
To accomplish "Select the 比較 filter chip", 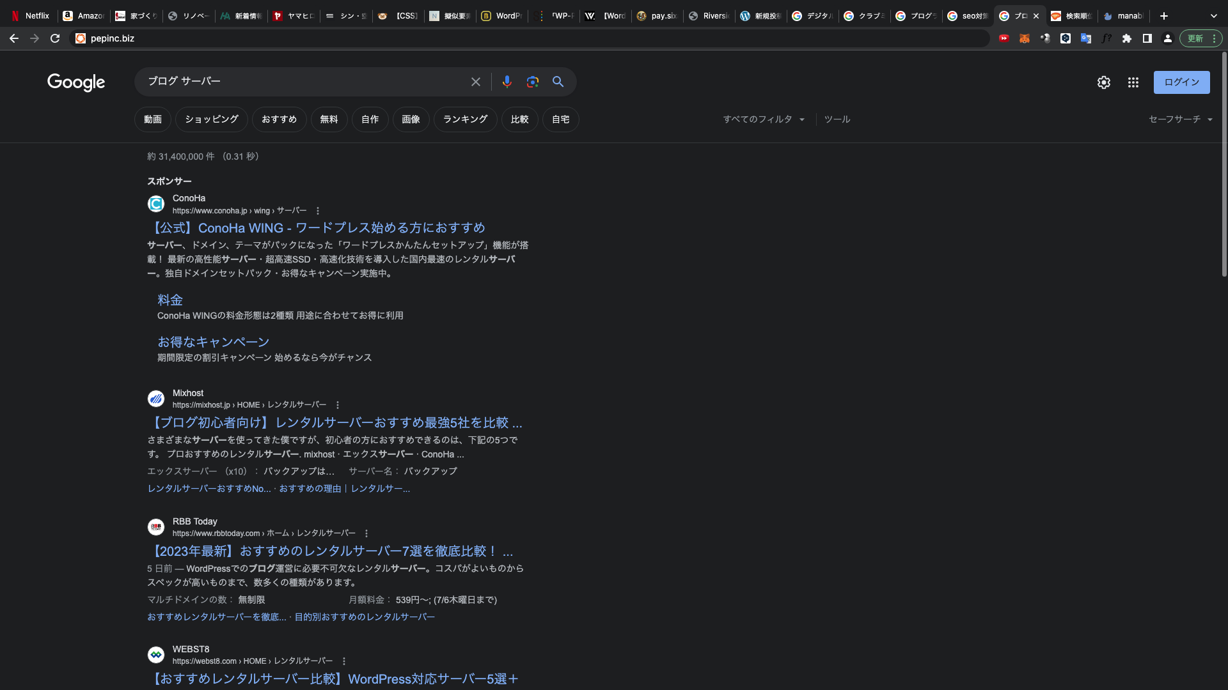I will [520, 119].
